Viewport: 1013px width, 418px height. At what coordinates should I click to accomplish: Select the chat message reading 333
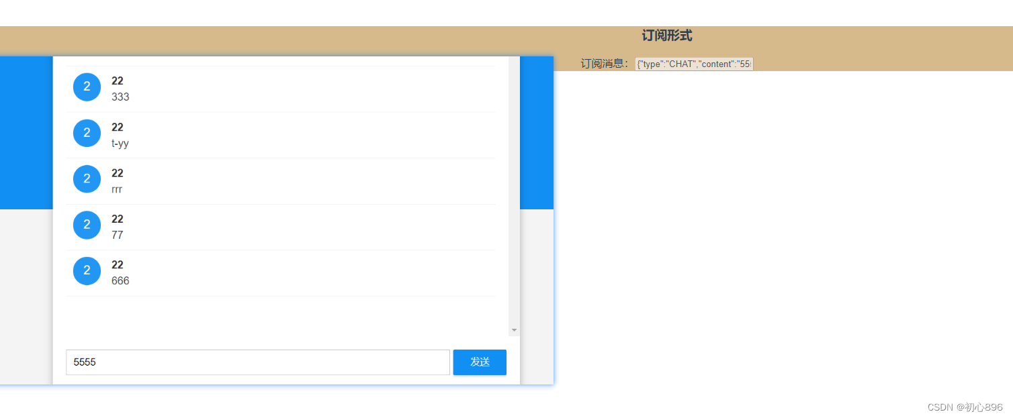120,97
